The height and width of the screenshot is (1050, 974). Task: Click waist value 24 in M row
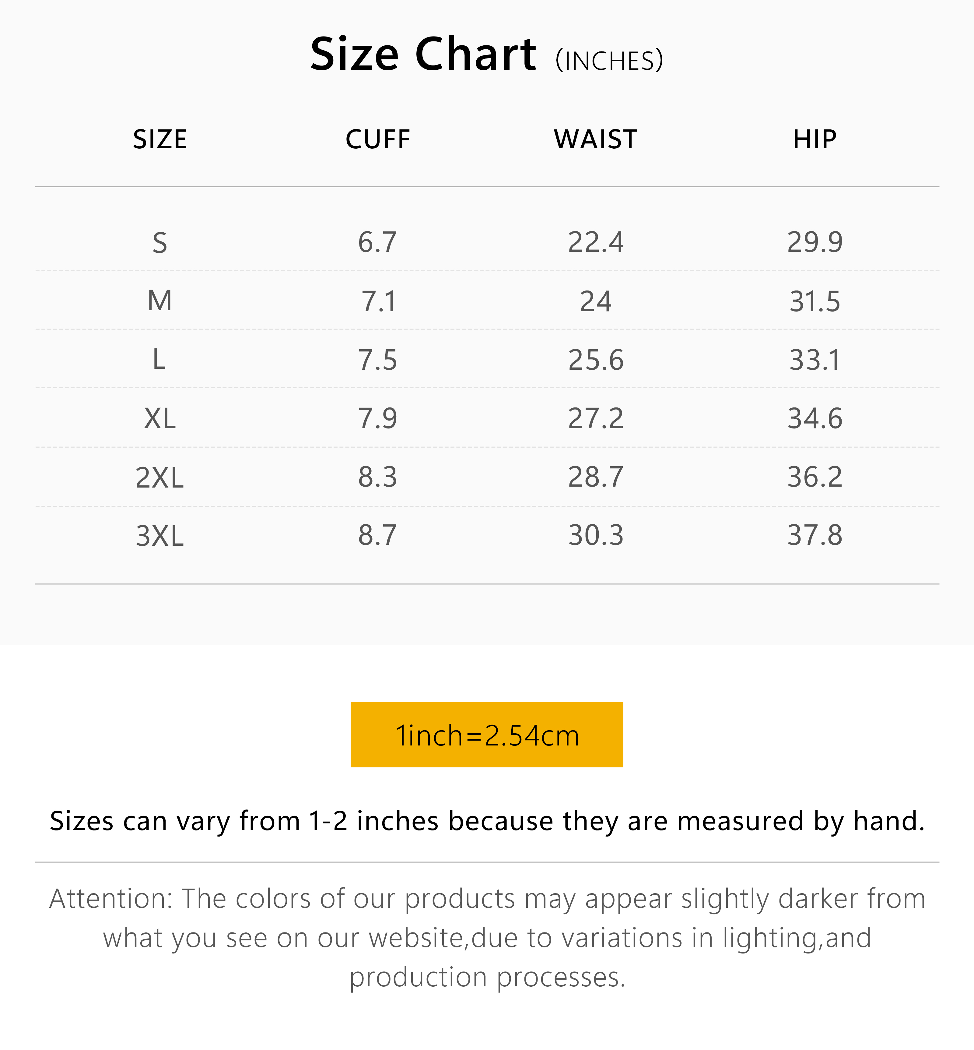(x=596, y=302)
